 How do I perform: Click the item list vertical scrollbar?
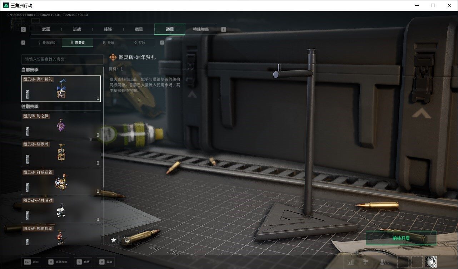click(104, 127)
